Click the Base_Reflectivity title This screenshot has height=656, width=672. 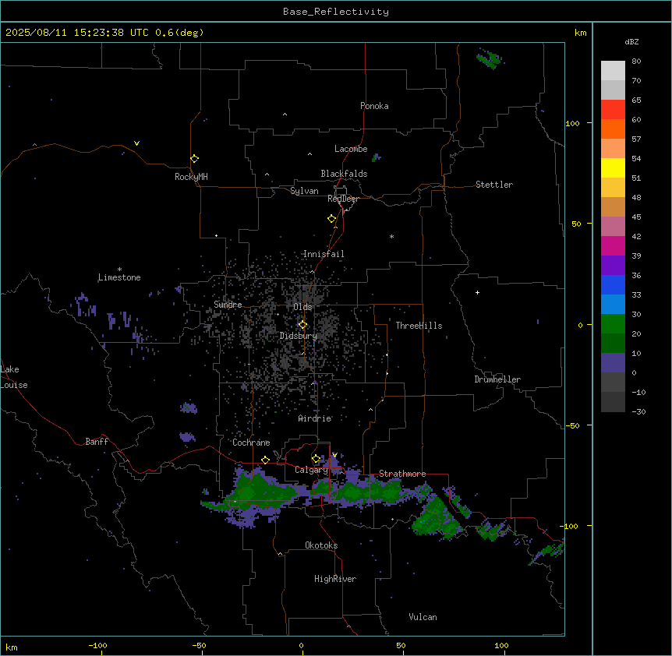(336, 12)
